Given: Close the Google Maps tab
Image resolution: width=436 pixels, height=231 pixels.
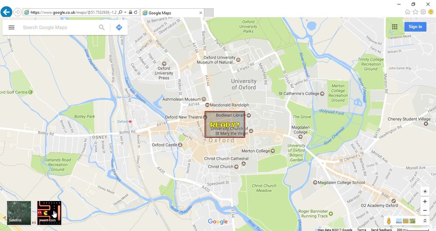Looking at the screenshot, I should [x=201, y=13].
